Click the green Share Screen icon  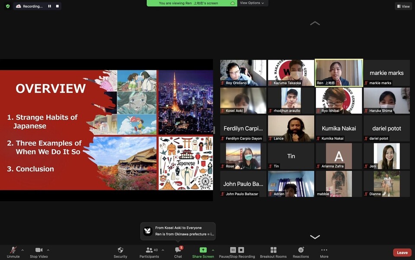[203, 250]
